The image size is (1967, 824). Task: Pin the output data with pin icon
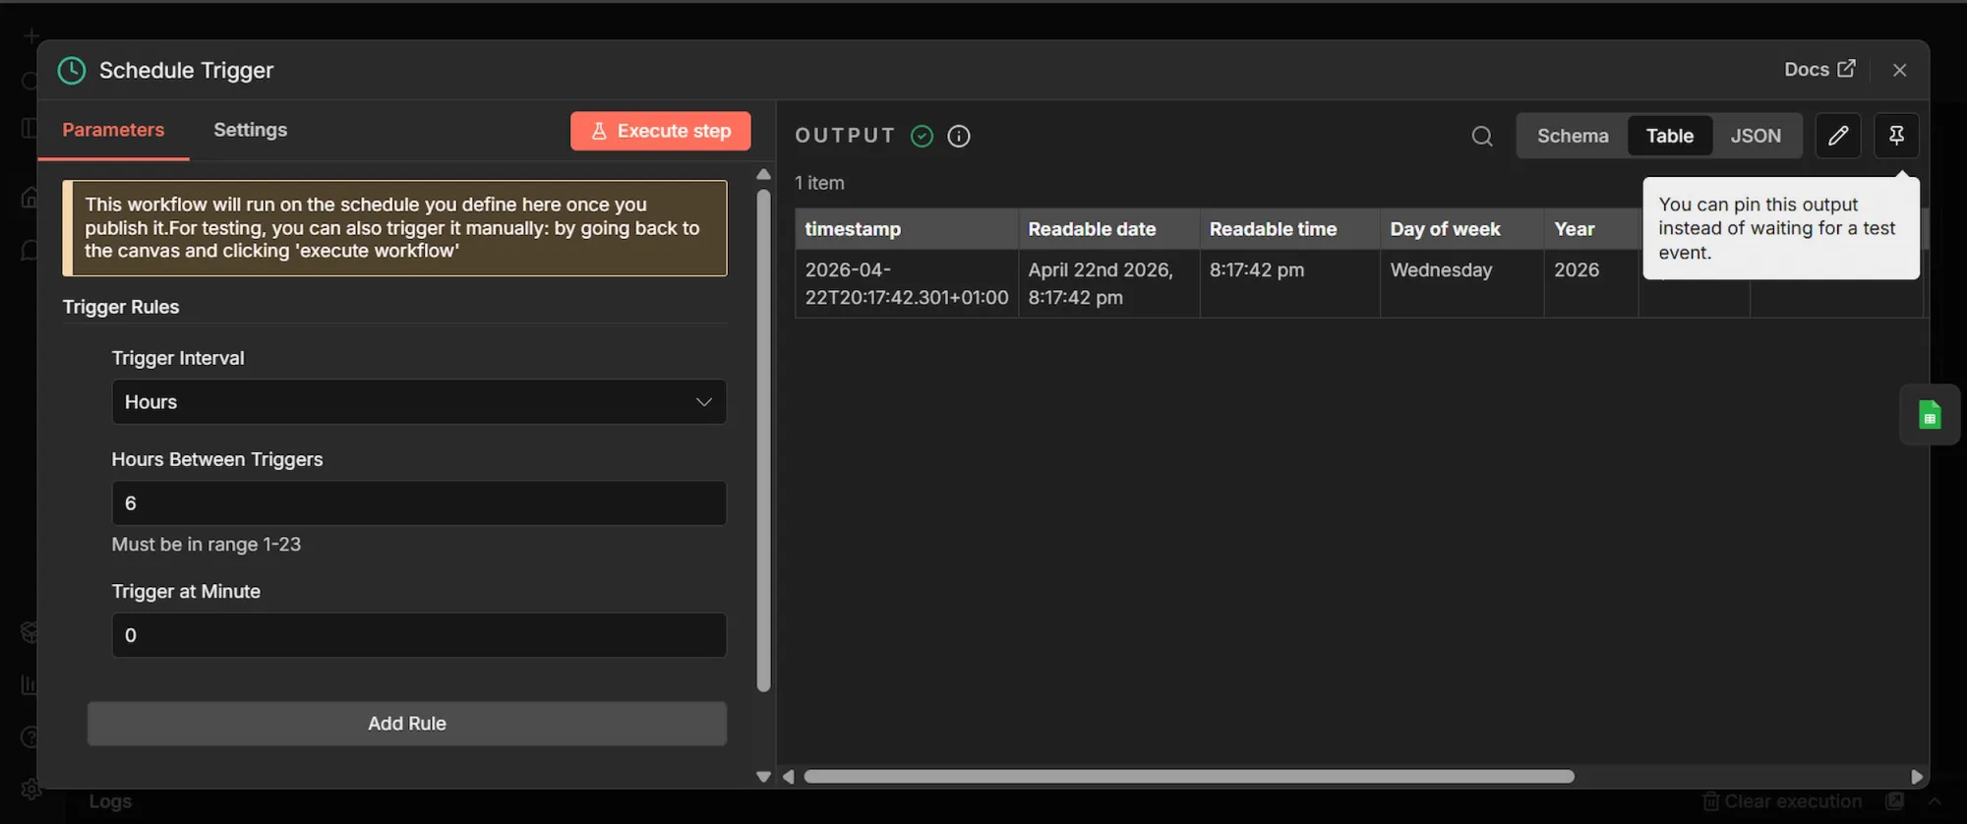pos(1896,136)
